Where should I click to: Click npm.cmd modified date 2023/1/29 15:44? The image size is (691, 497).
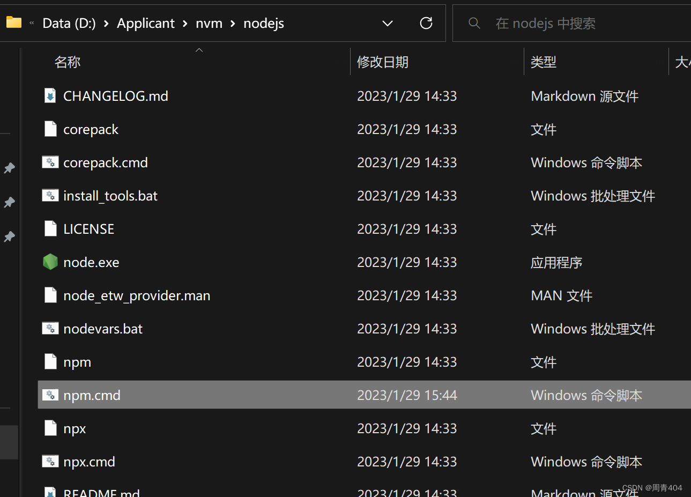click(407, 395)
